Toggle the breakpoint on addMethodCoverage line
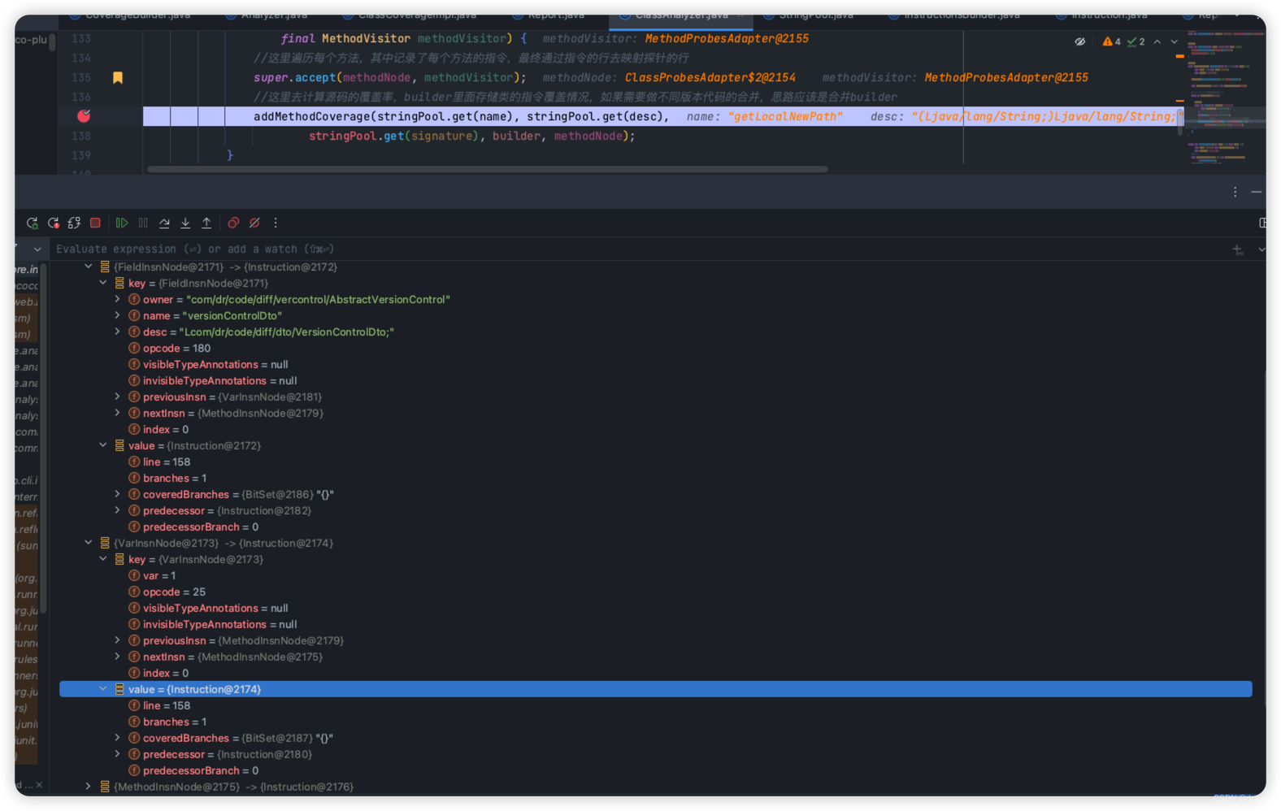The image size is (1281, 811). [84, 116]
